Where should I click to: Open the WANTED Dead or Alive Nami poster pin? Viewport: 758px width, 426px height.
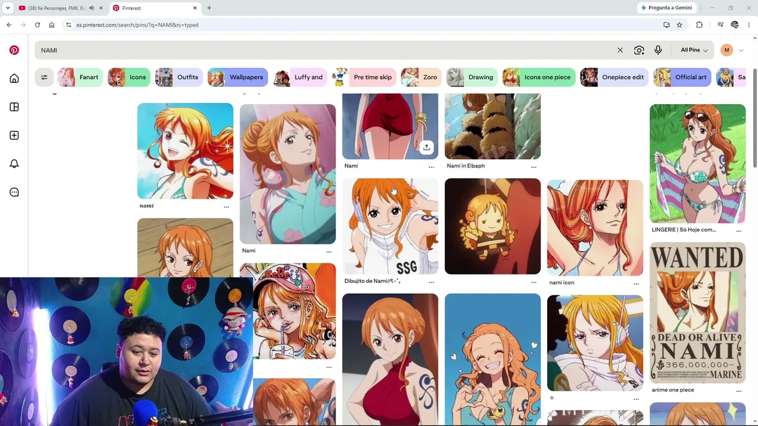[x=698, y=312]
